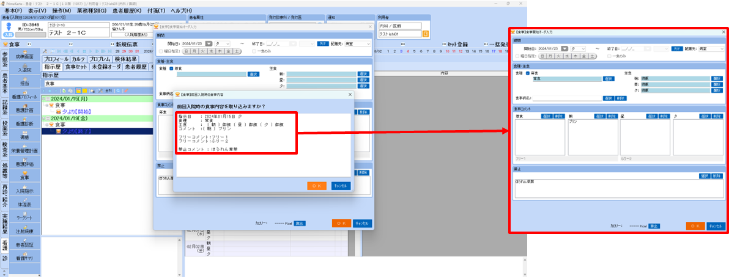Open the 基本(F) menu
Viewport: 729px width, 278px height.
click(14, 10)
